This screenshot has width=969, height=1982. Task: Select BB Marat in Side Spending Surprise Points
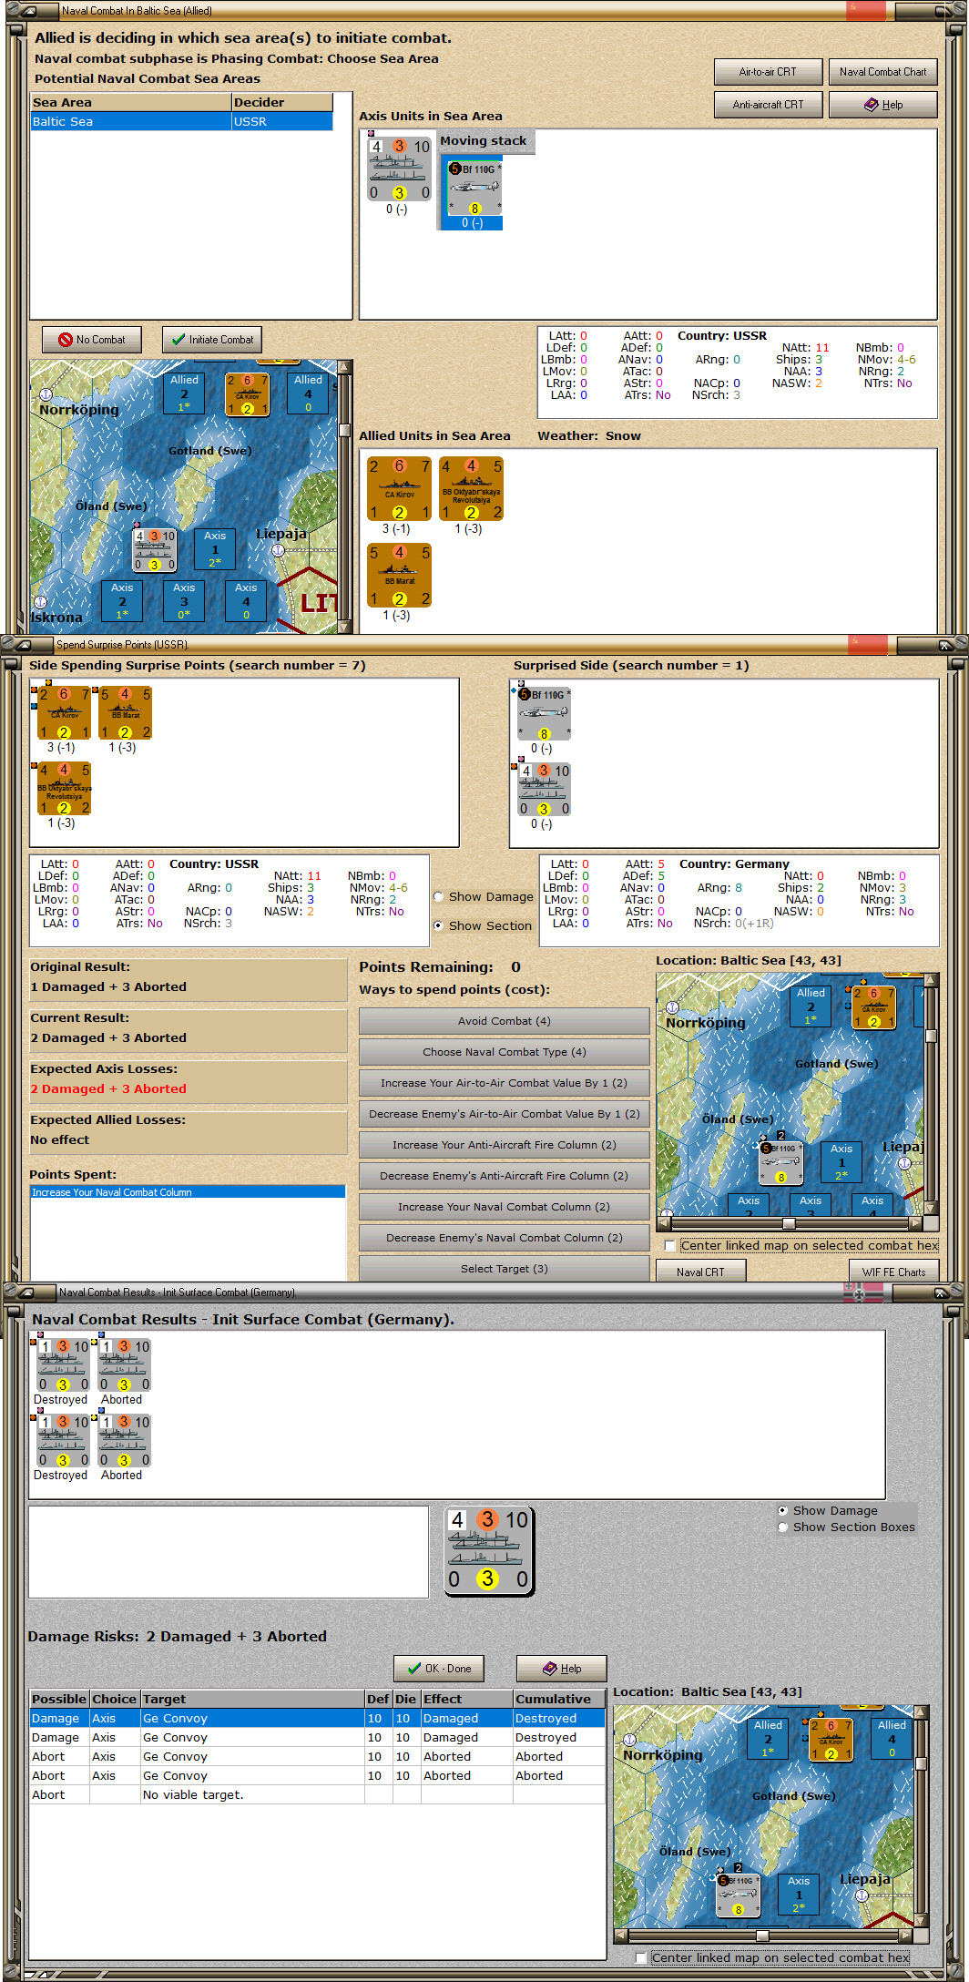pyautogui.click(x=125, y=713)
